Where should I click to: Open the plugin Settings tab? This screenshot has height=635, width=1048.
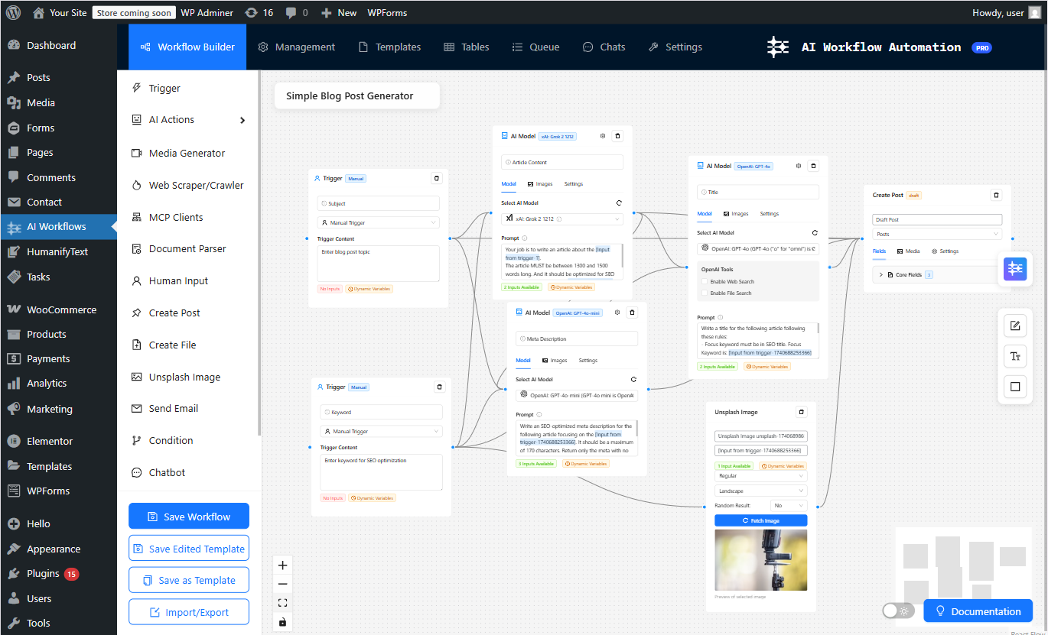point(675,47)
